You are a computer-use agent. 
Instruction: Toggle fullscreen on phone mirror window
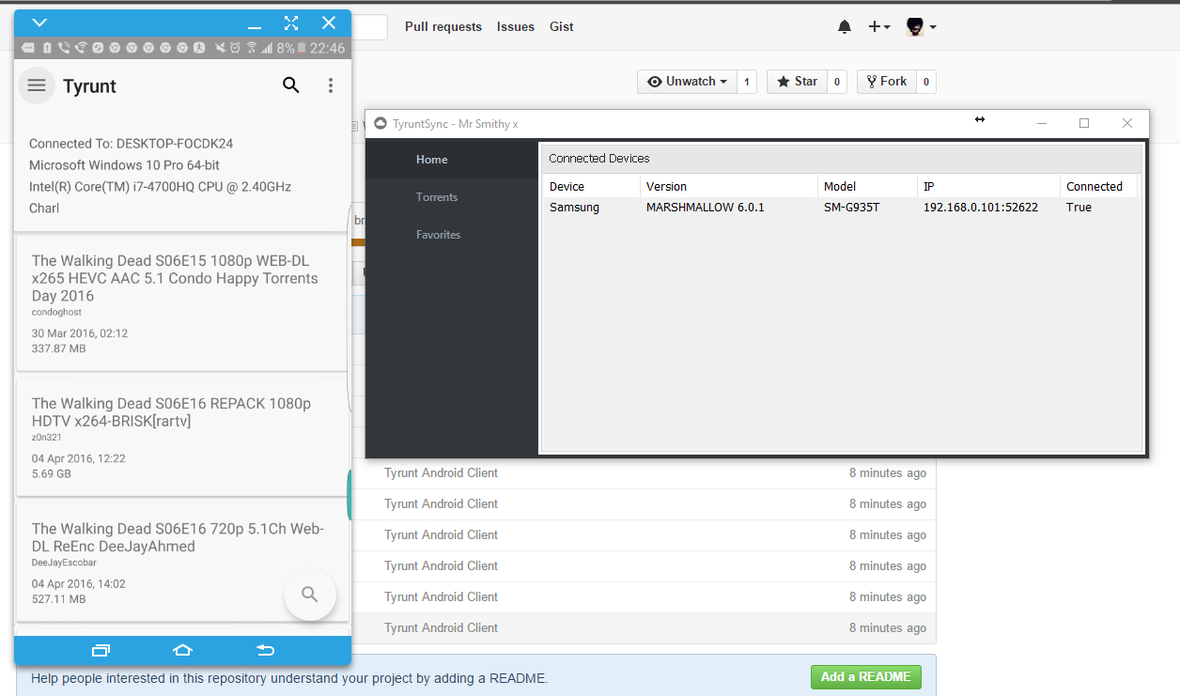291,23
